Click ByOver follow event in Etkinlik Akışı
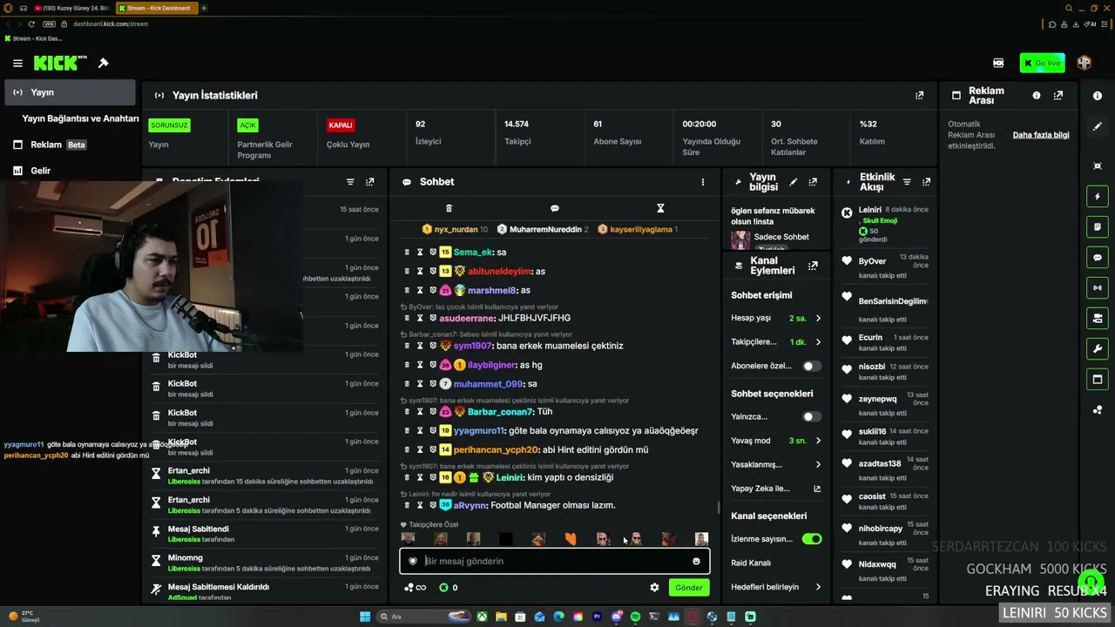The height and width of the screenshot is (627, 1115). click(885, 267)
